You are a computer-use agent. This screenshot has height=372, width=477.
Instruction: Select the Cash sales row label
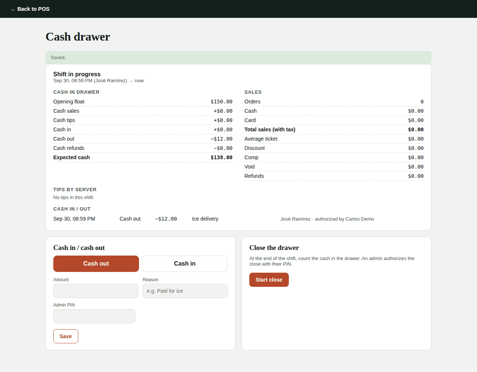tap(66, 111)
